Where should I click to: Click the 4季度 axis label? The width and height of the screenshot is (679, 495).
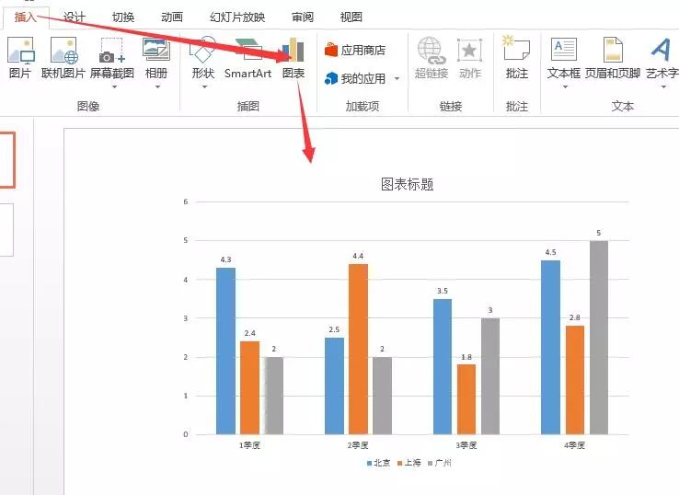click(575, 445)
